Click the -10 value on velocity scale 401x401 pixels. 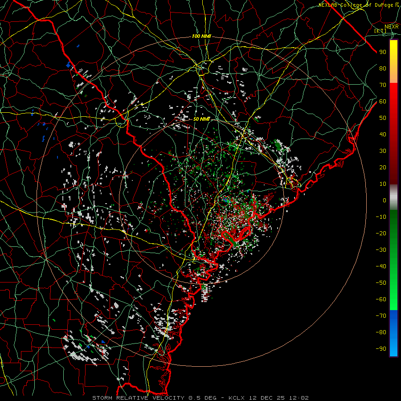coord(381,217)
